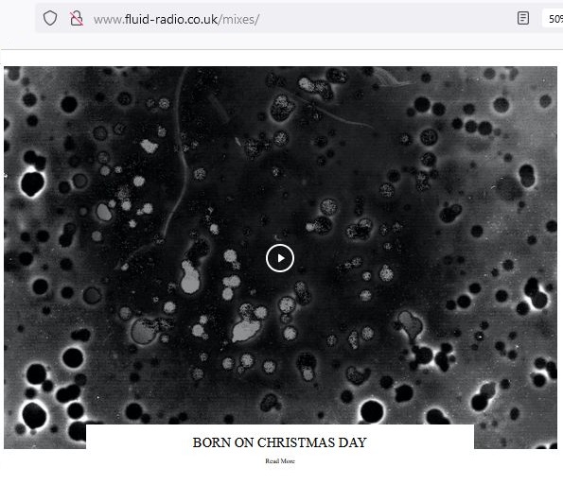This screenshot has width=563, height=485.
Task: Open the Read More link
Action: pos(280,461)
